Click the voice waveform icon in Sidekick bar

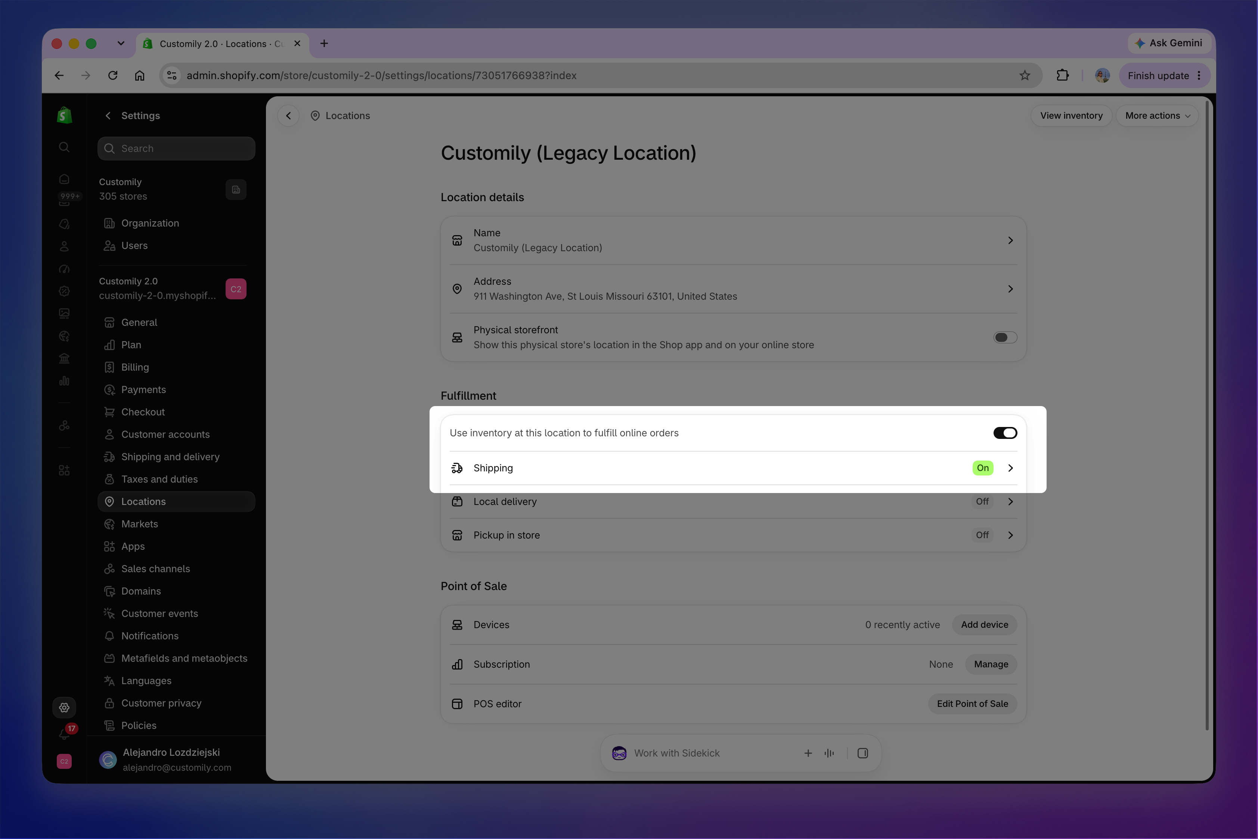[x=830, y=753]
